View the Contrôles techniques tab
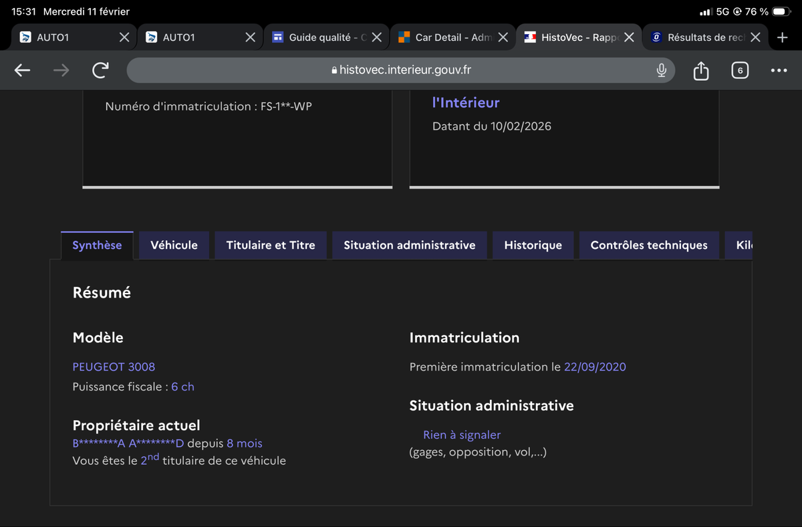This screenshot has width=802, height=527. 648,245
